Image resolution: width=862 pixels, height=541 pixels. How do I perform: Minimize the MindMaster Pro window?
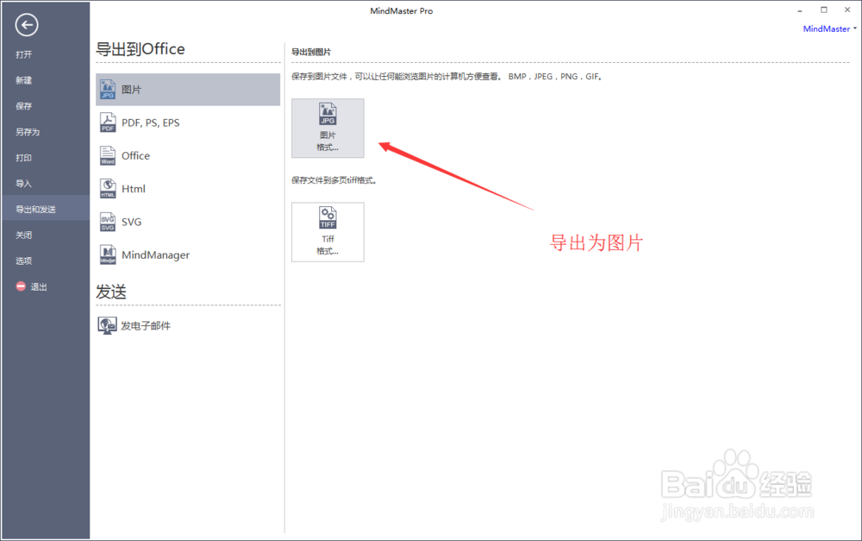pyautogui.click(x=800, y=9)
